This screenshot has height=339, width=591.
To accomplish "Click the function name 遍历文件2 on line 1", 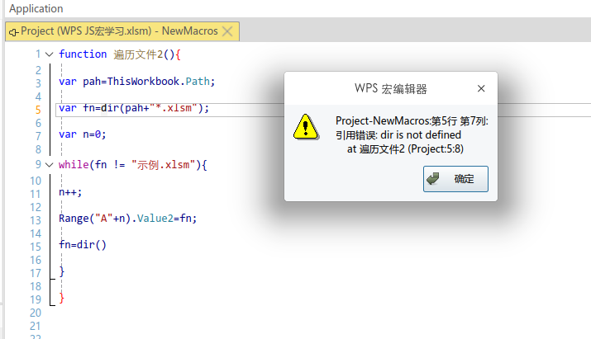I will point(138,54).
